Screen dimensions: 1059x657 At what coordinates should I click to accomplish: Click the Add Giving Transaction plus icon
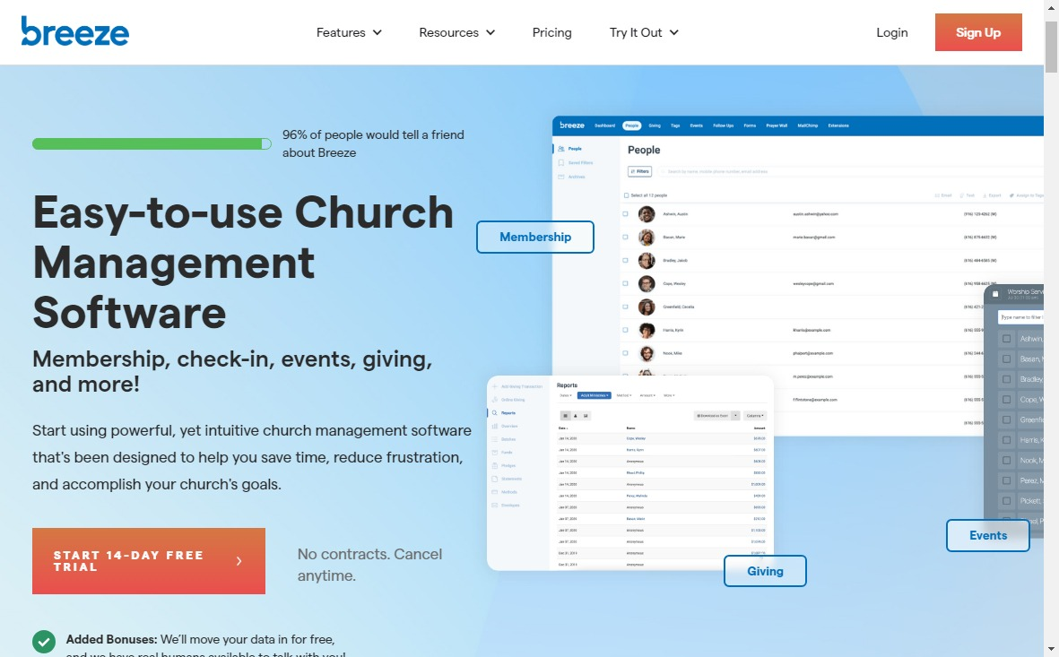(494, 386)
